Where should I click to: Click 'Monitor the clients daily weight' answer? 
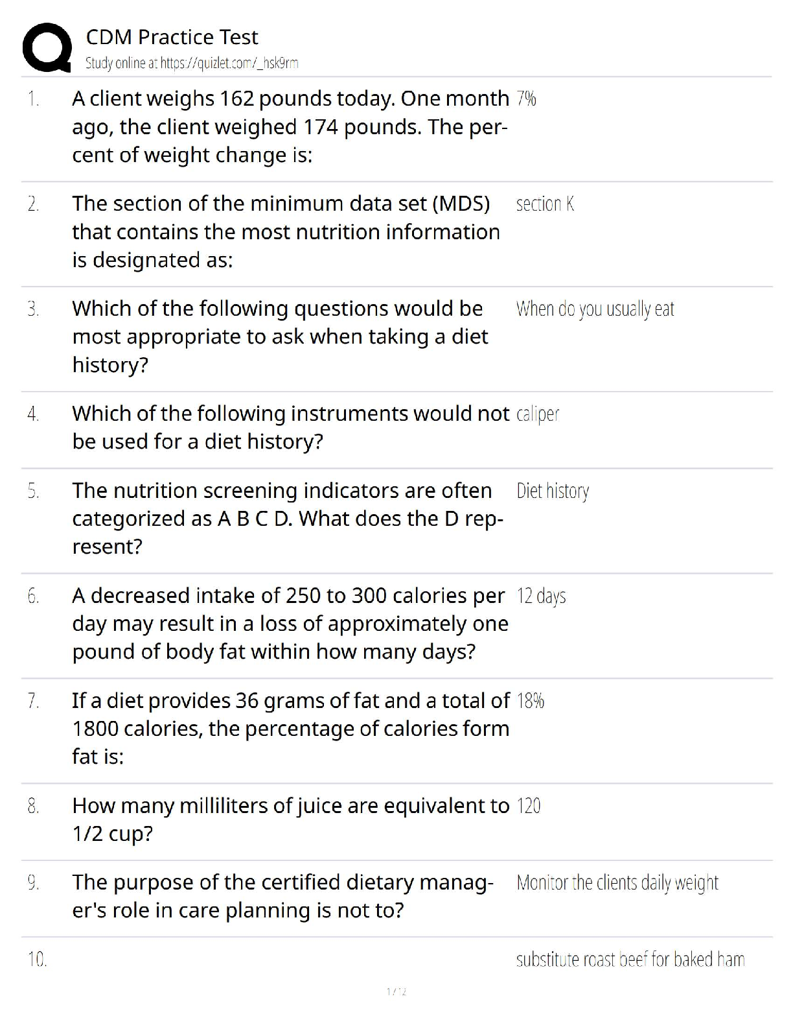pyautogui.click(x=617, y=882)
